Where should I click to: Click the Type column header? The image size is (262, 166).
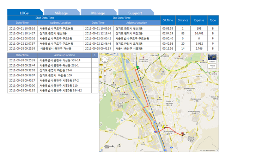click(213, 20)
